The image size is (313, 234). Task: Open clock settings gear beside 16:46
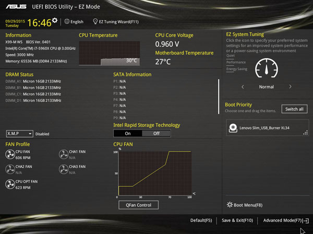[54, 20]
